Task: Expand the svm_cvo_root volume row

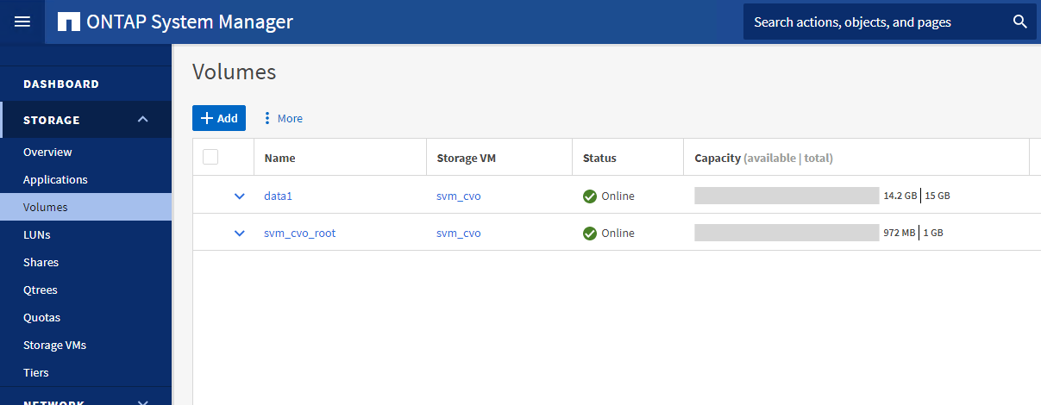Action: (x=240, y=234)
